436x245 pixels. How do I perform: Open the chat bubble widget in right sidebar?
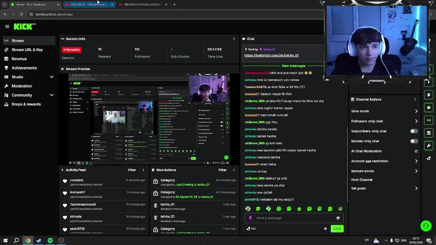429,108
